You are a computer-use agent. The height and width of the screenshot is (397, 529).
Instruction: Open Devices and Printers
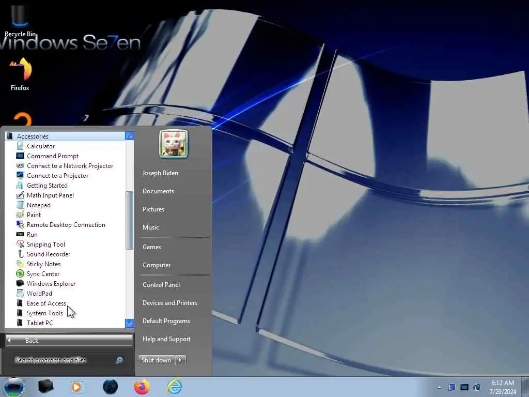pyautogui.click(x=169, y=303)
